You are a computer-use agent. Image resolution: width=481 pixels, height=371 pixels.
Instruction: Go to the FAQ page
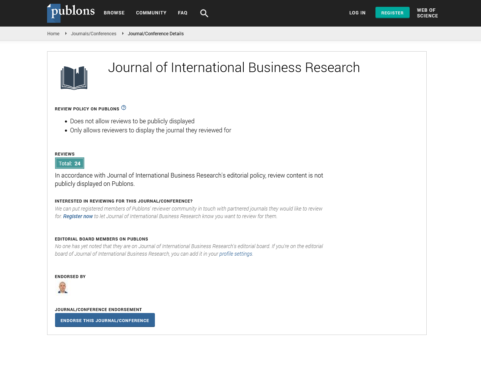point(183,13)
